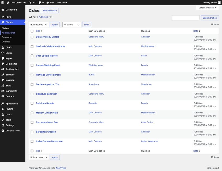
Task: Open Cuisines submenu under Dishes
Action: [x=6, y=42]
